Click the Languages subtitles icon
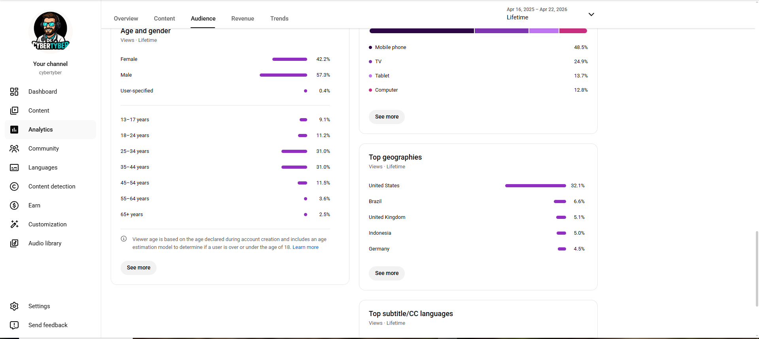Image resolution: width=759 pixels, height=339 pixels. 14,168
